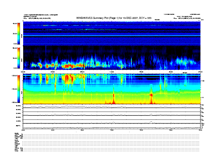
Task: Click inside the RAD1 spectrogram panel
Action: [x=112, y=58]
